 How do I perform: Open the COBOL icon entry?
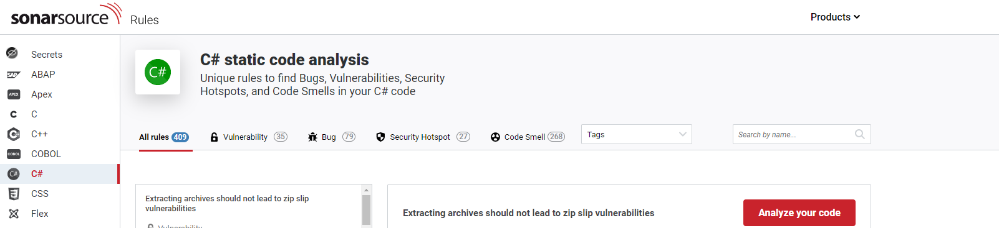pos(13,154)
